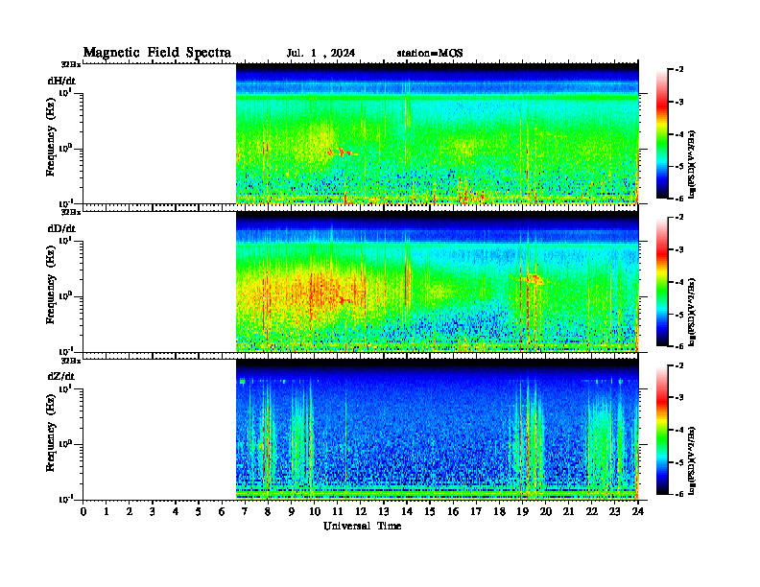Click hour 19 on the time axis
The width and height of the screenshot is (760, 587).
pyautogui.click(x=522, y=512)
